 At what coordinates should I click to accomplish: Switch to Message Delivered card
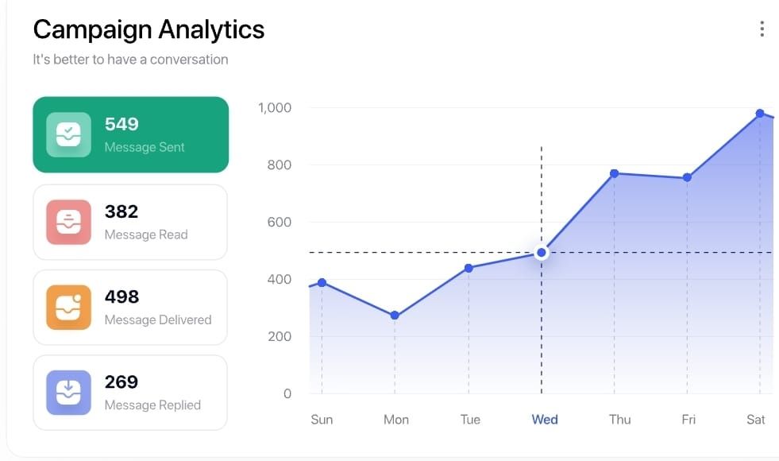(x=130, y=308)
